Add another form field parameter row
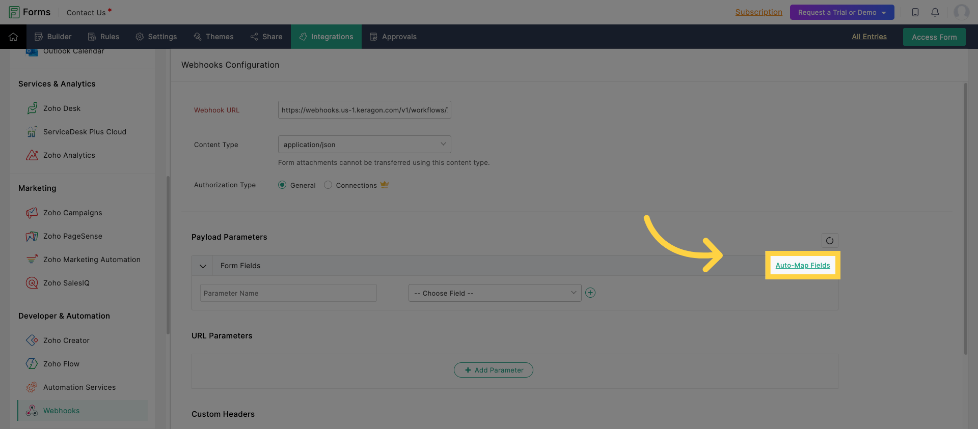978x429 pixels. click(590, 293)
